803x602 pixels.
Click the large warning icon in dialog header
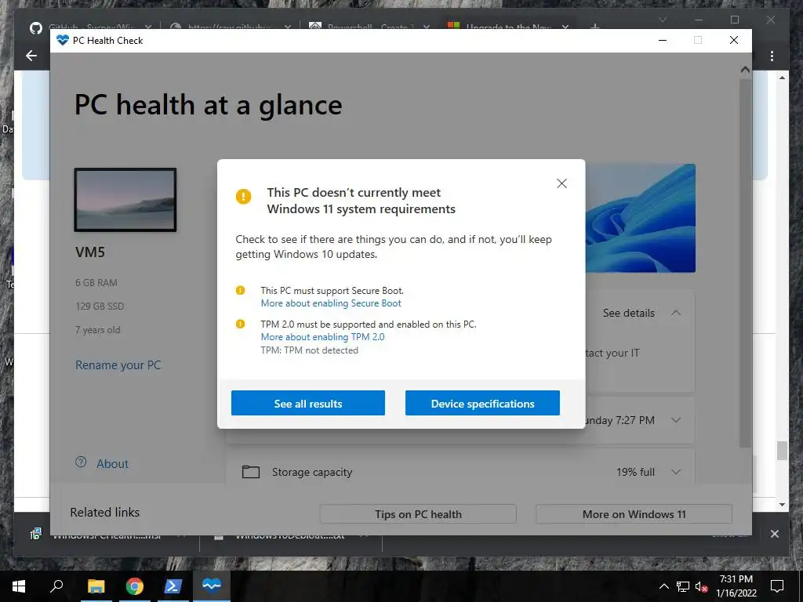pos(243,196)
